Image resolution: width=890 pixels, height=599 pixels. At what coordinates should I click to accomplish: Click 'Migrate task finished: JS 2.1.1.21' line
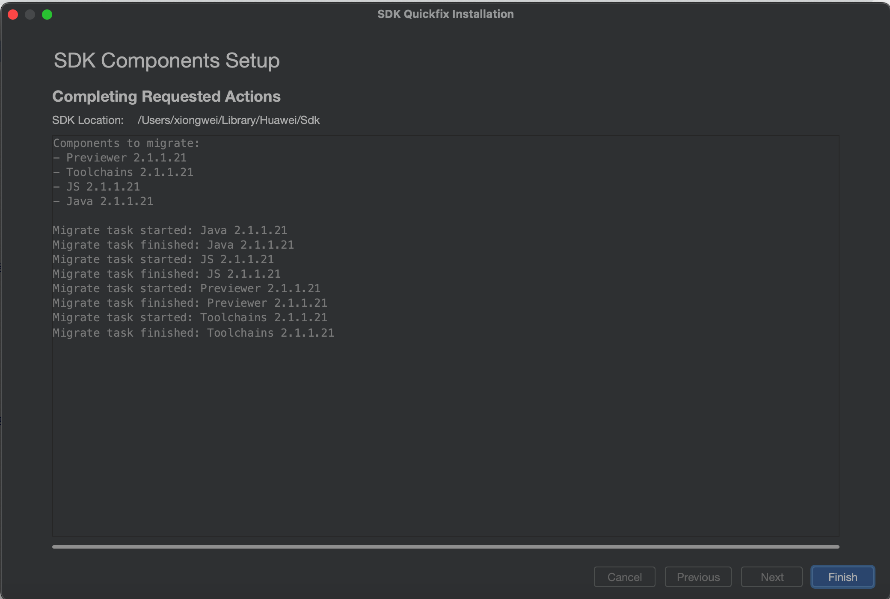pos(166,274)
